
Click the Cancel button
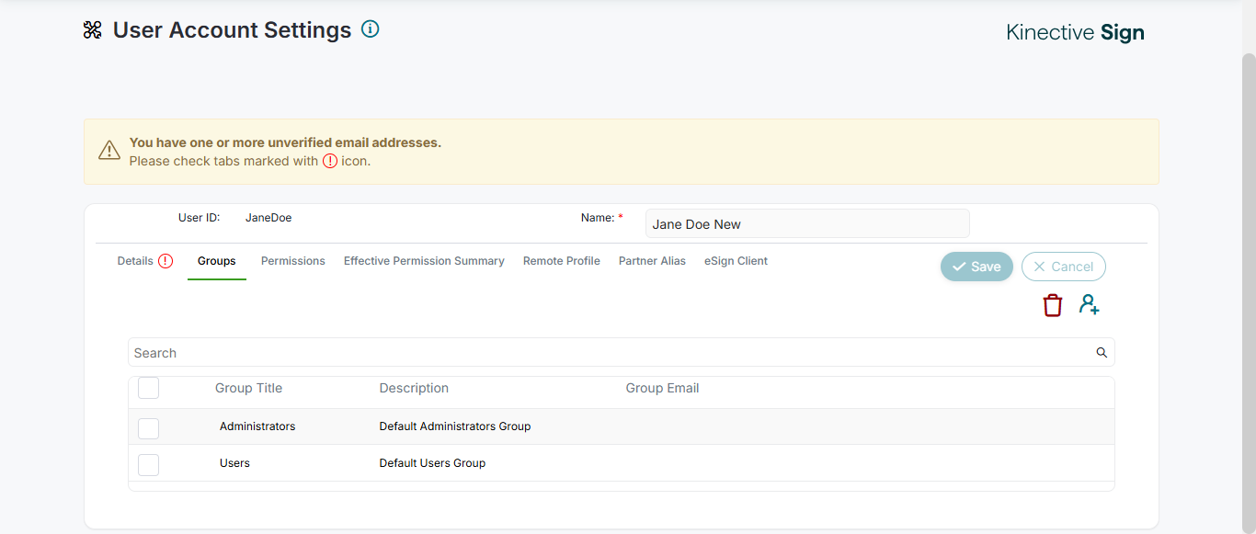click(x=1063, y=267)
